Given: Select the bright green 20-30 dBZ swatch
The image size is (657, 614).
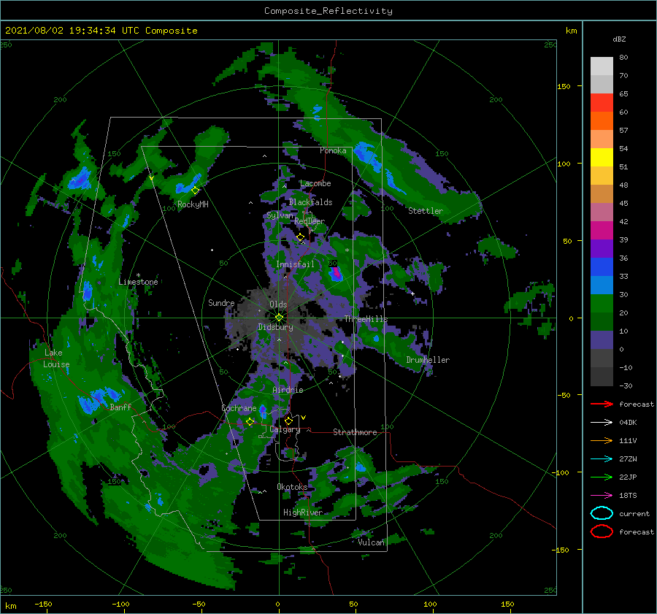Looking at the screenshot, I should click(602, 304).
